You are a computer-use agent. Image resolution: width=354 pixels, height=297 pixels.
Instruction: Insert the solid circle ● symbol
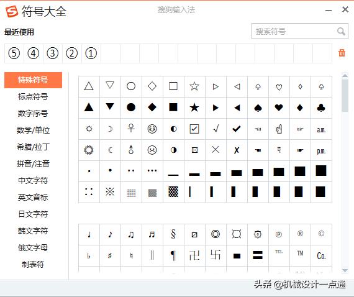[131, 107]
